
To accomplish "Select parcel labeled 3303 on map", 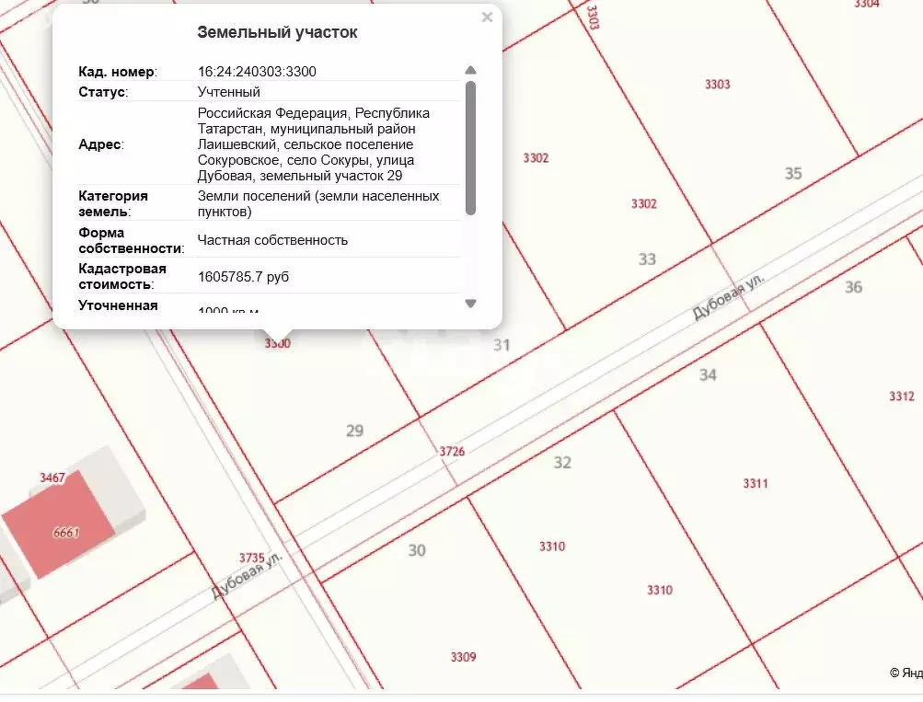I will [717, 85].
